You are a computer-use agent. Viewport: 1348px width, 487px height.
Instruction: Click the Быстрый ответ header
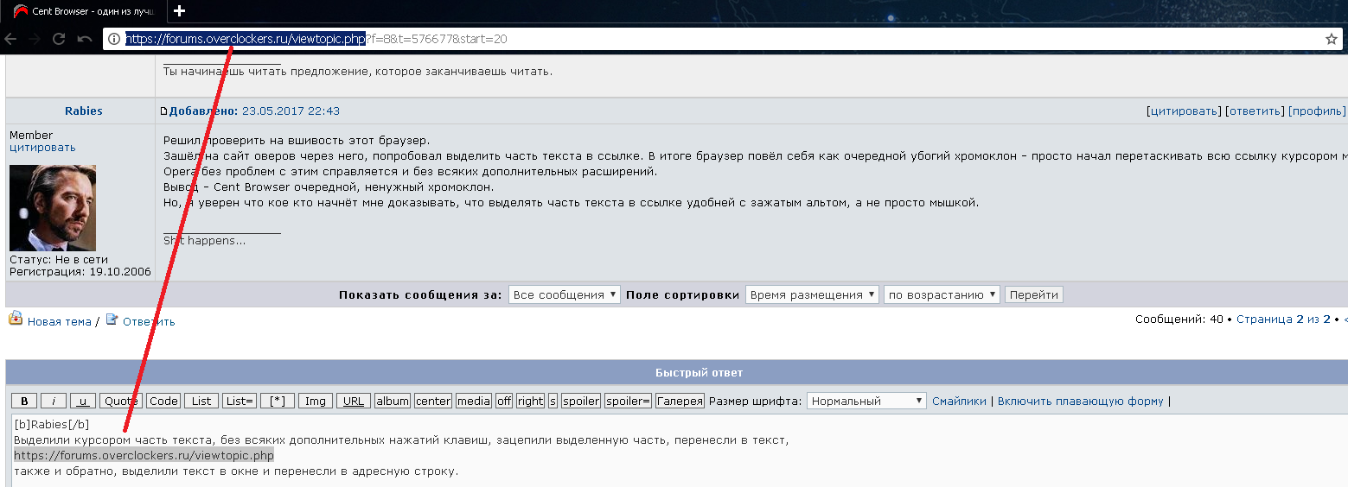[x=699, y=372]
